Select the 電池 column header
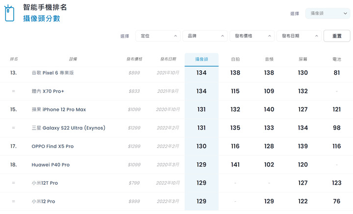 336,59
